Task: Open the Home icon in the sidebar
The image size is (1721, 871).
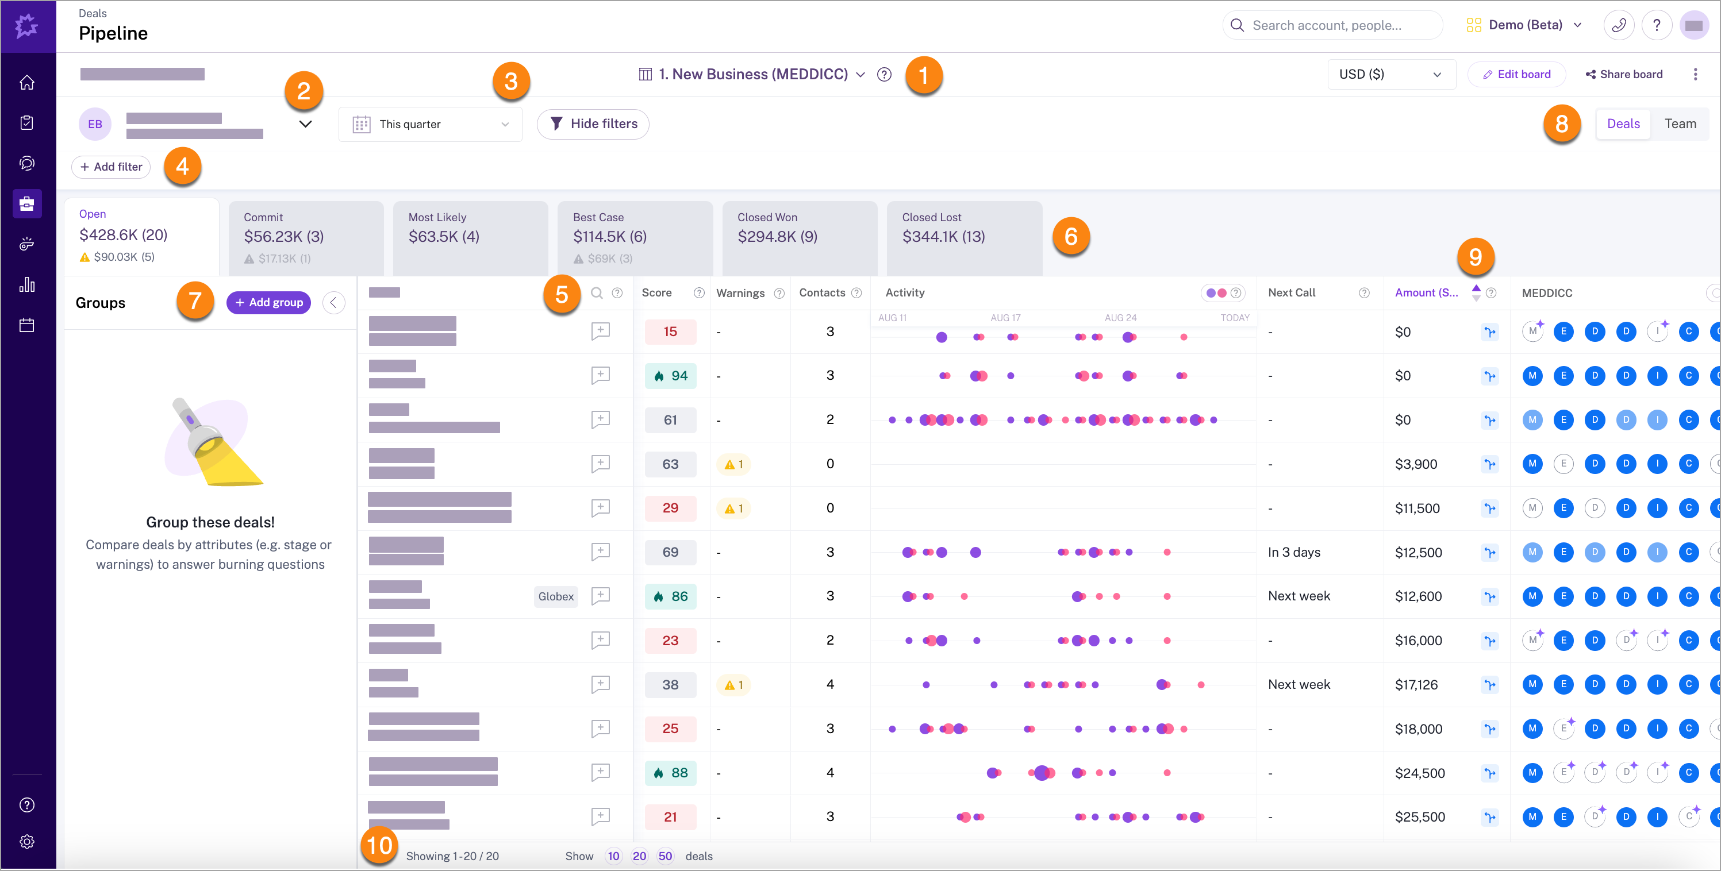Action: coord(26,83)
